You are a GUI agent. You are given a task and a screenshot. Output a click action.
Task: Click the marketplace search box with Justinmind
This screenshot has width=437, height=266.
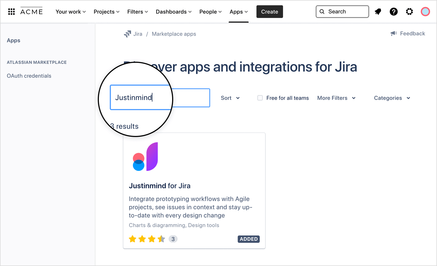(x=160, y=98)
